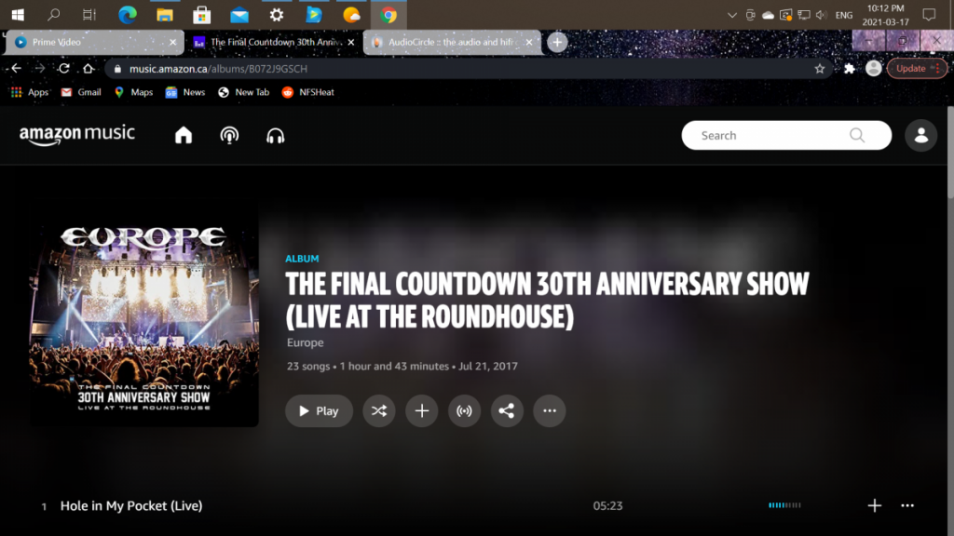
Task: Open the Europe artist link
Action: pos(305,342)
